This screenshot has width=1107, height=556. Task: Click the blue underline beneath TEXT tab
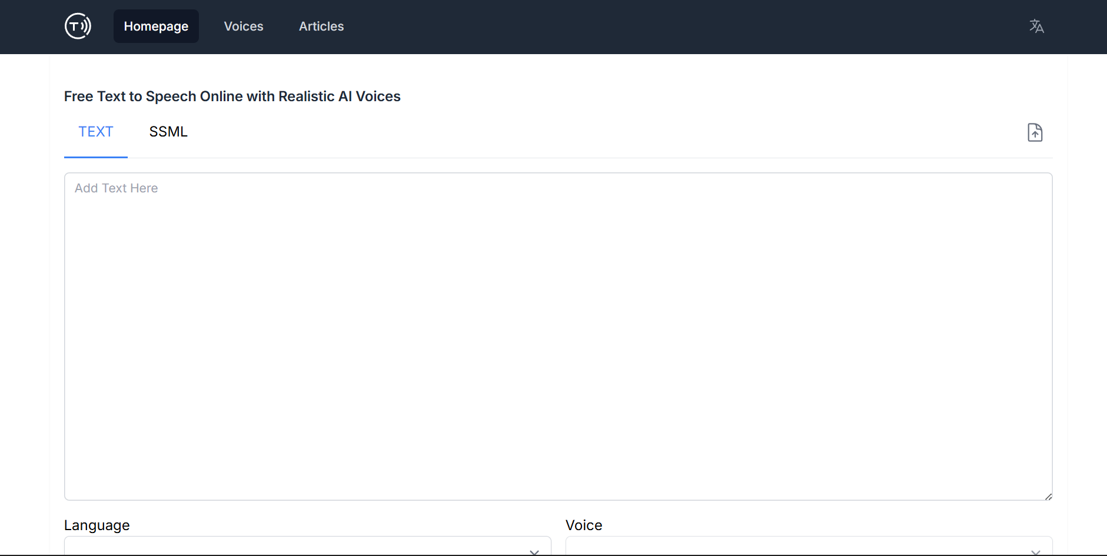96,157
